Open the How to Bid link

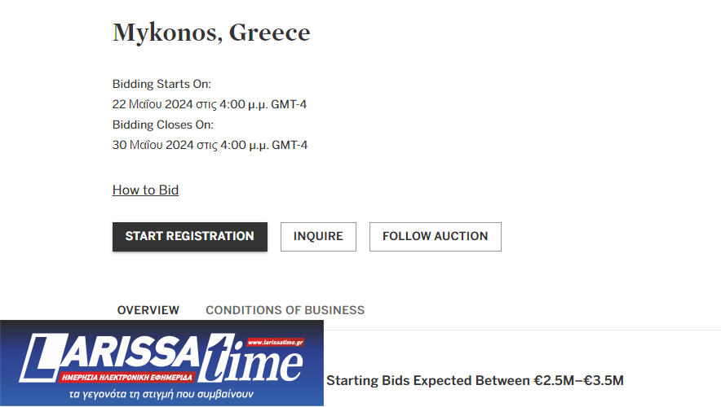point(145,190)
